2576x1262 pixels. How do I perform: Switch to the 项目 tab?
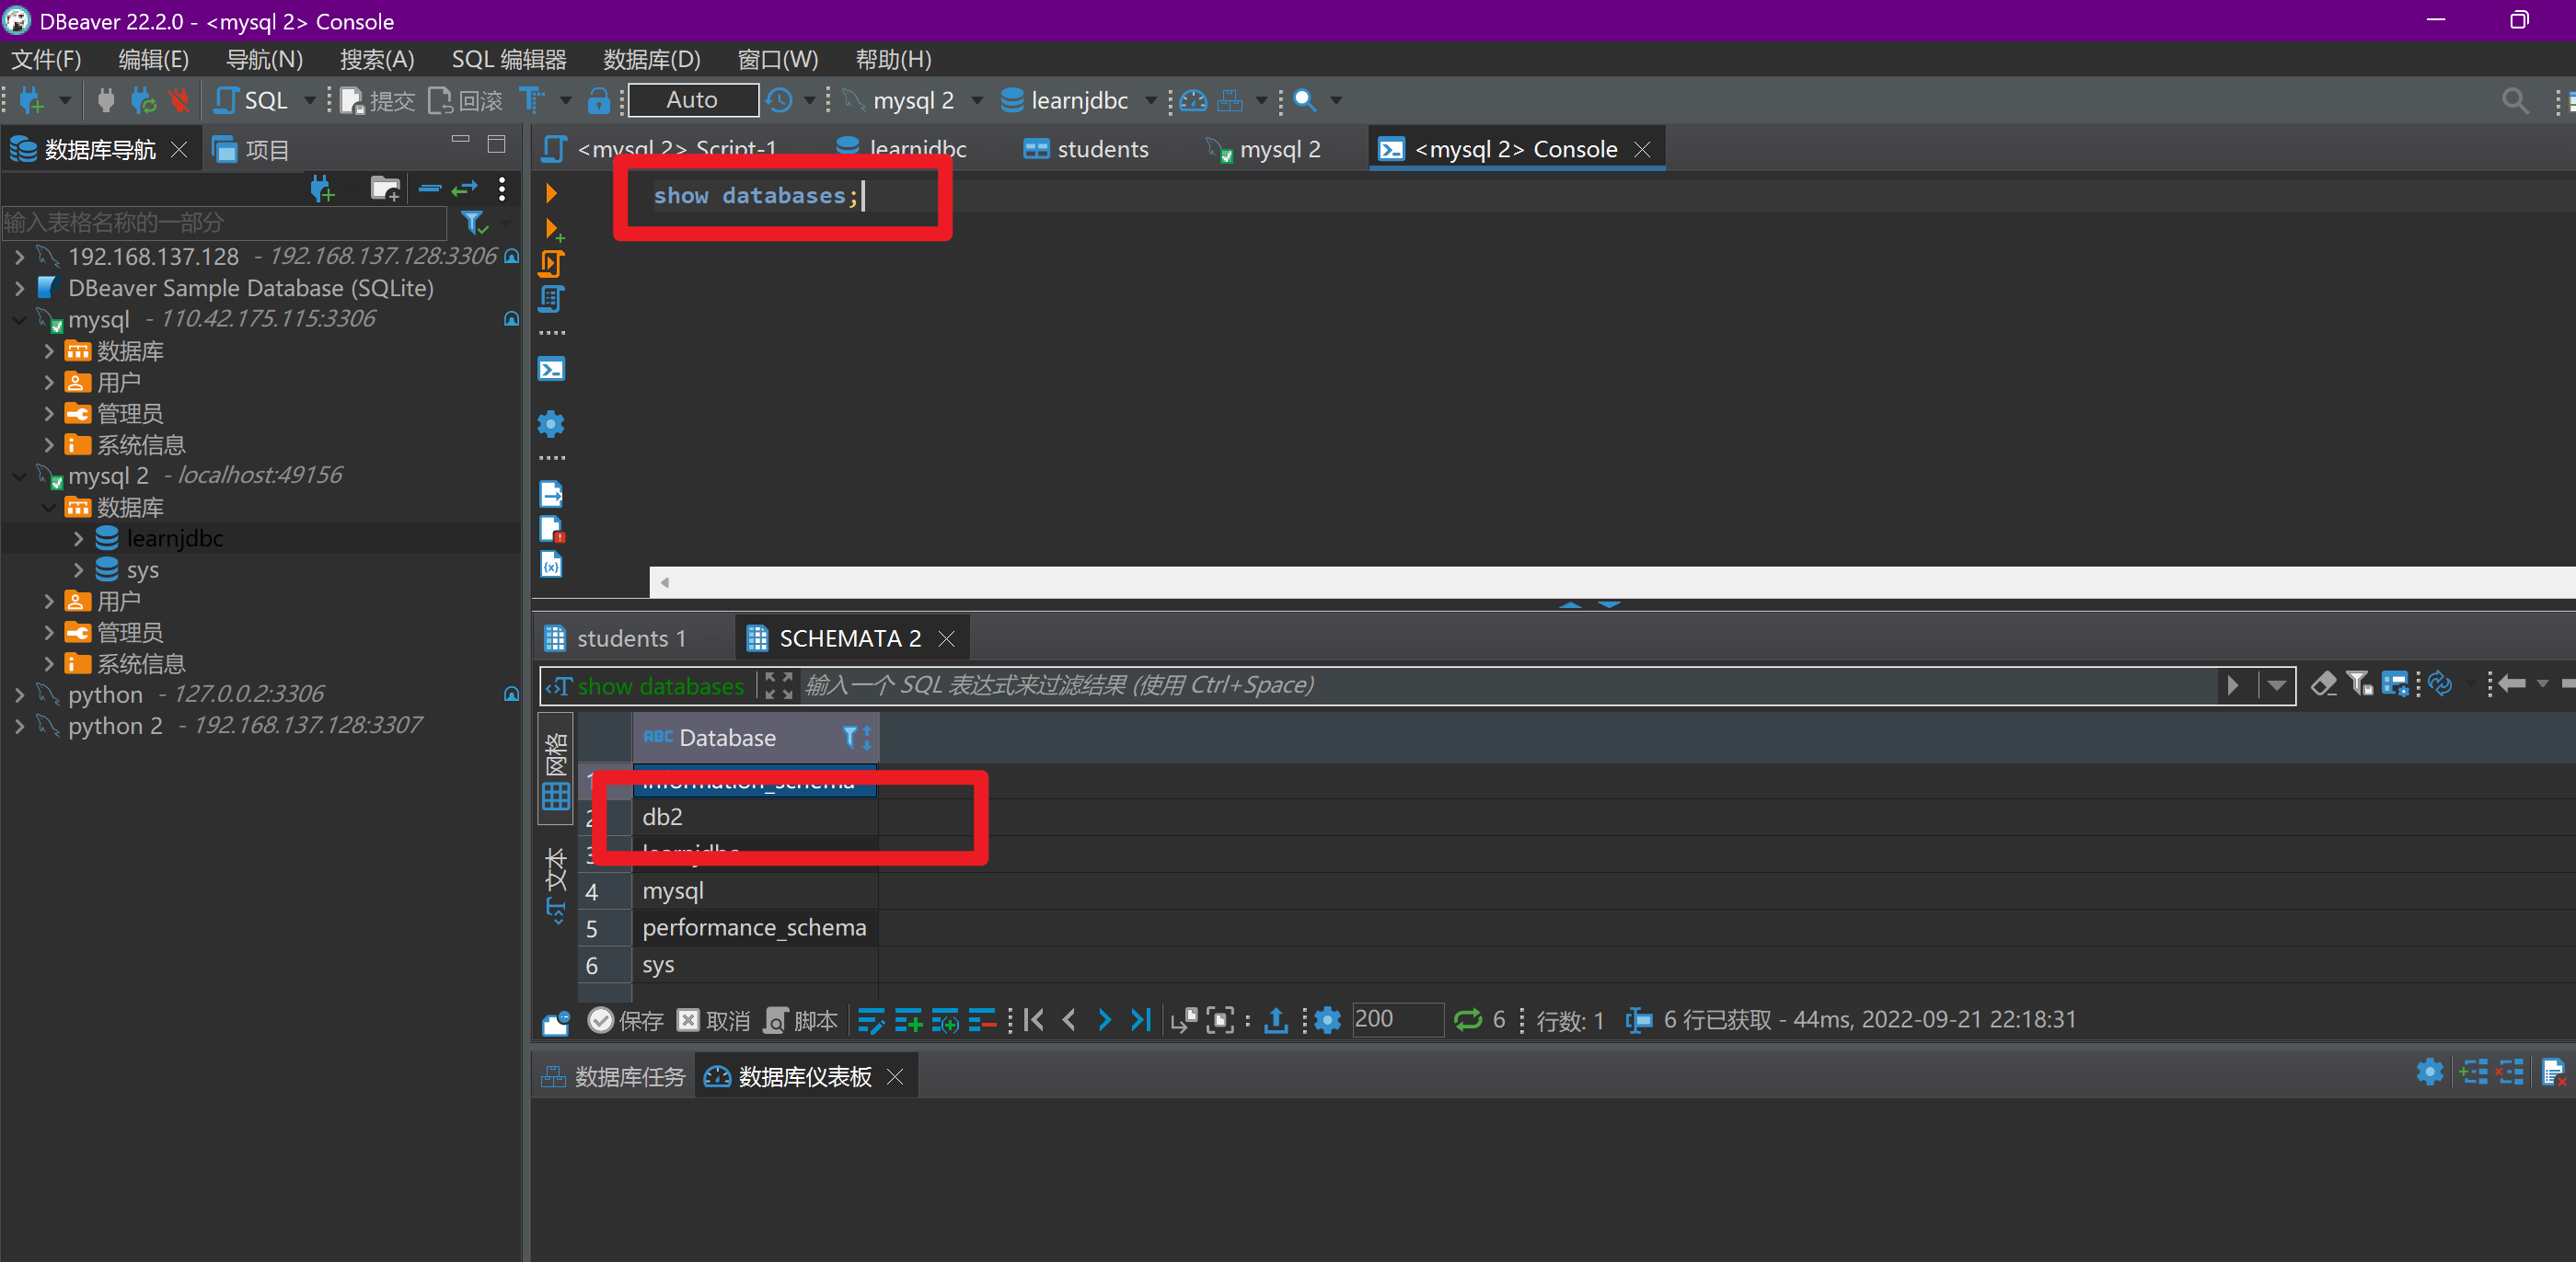(252, 150)
